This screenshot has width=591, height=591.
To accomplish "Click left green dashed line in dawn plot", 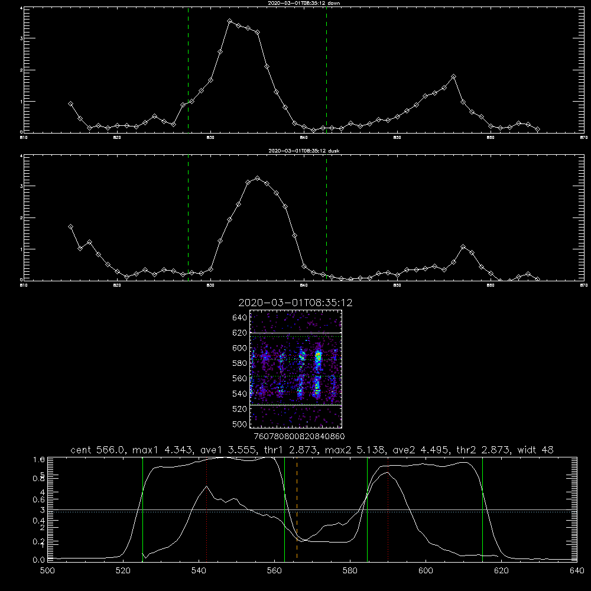I will point(188,70).
